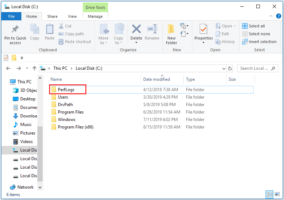The image size is (284, 200).
Task: Select the Users folder
Action: point(63,97)
